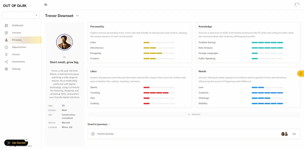This screenshot has height=150, width=304.
Task: Open the Carrie's Journey link
Action: pyautogui.click(x=105, y=134)
